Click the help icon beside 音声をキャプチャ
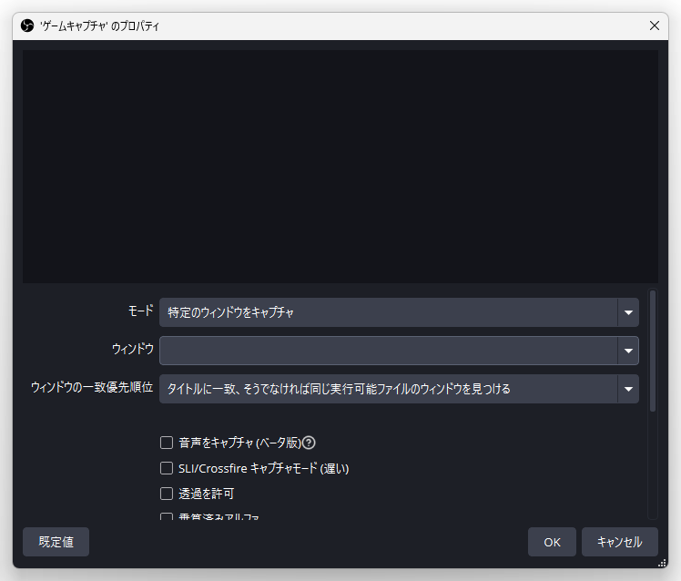Image resolution: width=681 pixels, height=581 pixels. (309, 443)
